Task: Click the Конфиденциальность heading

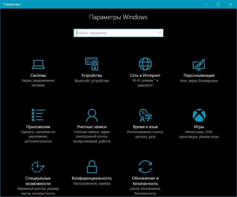Action: pyautogui.click(x=92, y=178)
